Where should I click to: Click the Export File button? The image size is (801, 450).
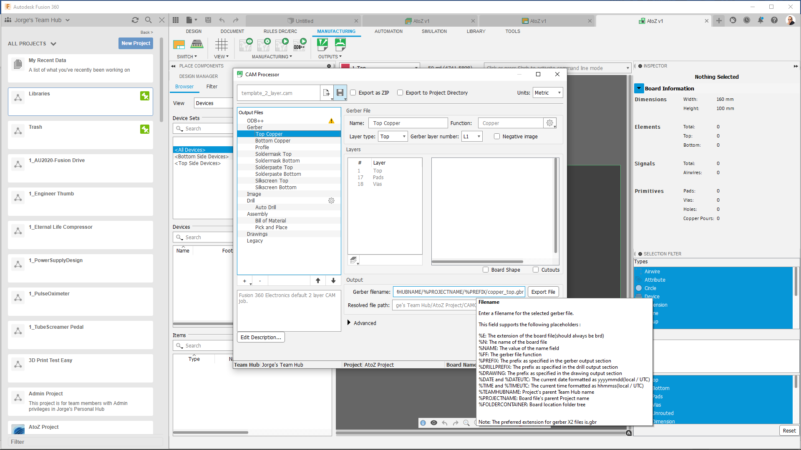[543, 292]
